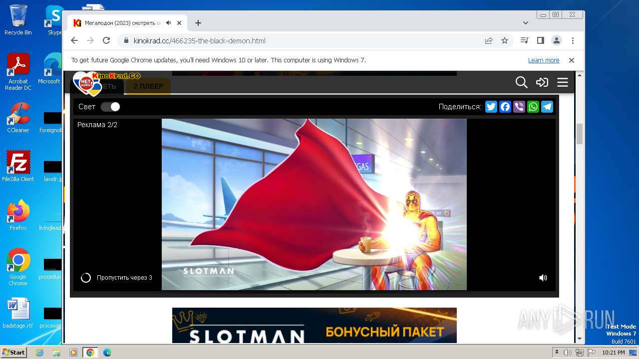Share via Viber

pyautogui.click(x=519, y=107)
